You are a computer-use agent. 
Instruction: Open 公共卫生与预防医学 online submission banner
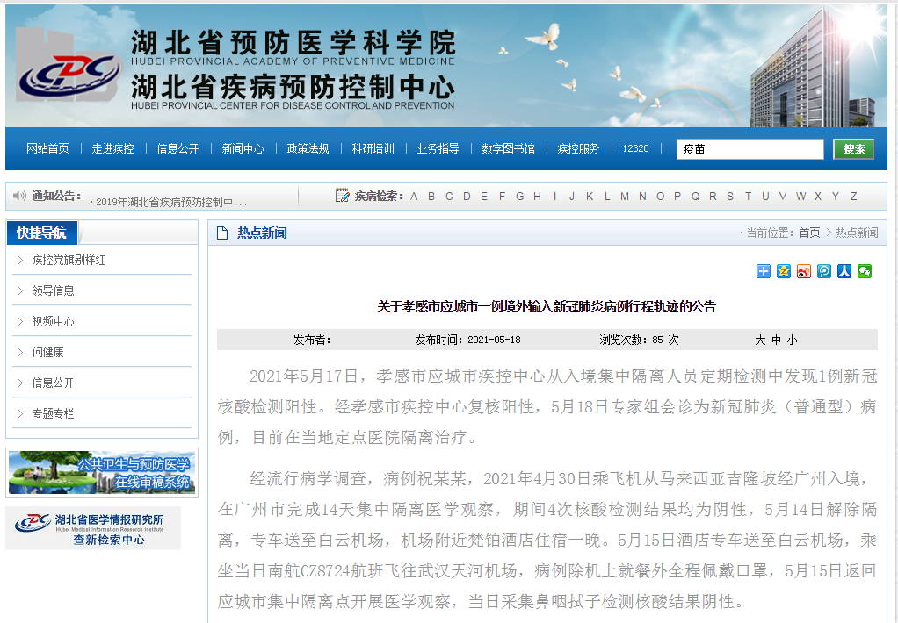pyautogui.click(x=101, y=473)
